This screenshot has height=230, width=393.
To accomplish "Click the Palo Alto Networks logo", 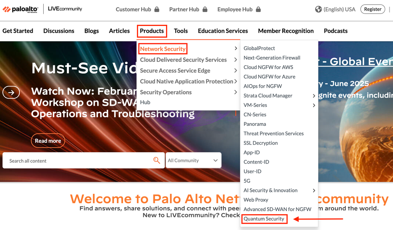I will pyautogui.click(x=20, y=9).
